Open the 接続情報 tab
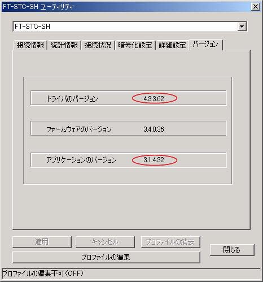 pyautogui.click(x=30, y=45)
